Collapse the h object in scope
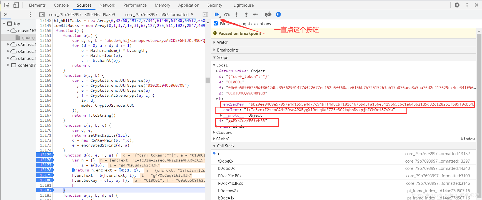 [217, 99]
